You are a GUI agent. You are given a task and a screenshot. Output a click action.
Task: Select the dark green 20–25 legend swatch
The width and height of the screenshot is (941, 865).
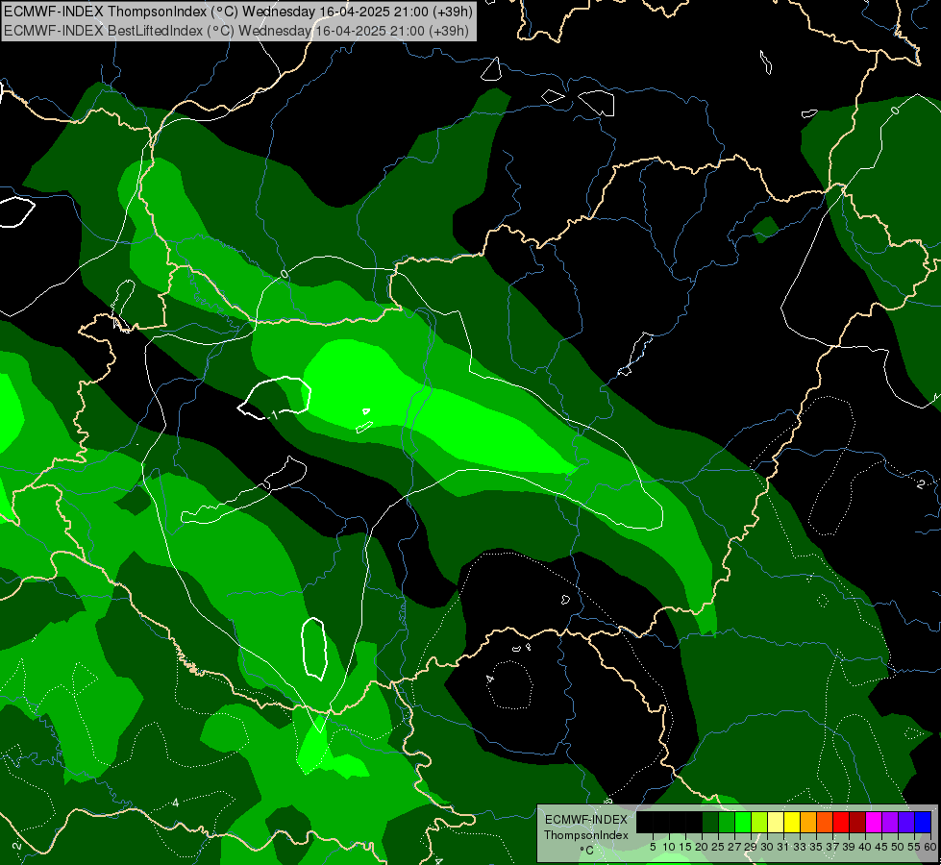tap(710, 822)
